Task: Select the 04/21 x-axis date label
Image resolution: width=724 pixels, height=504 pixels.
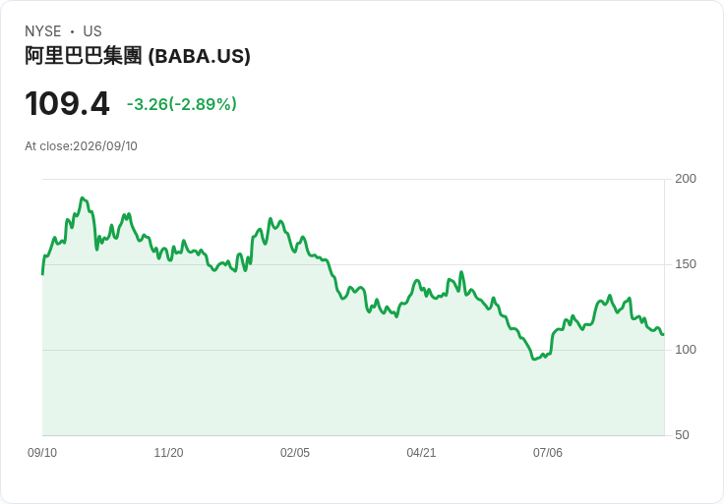Action: (x=421, y=453)
